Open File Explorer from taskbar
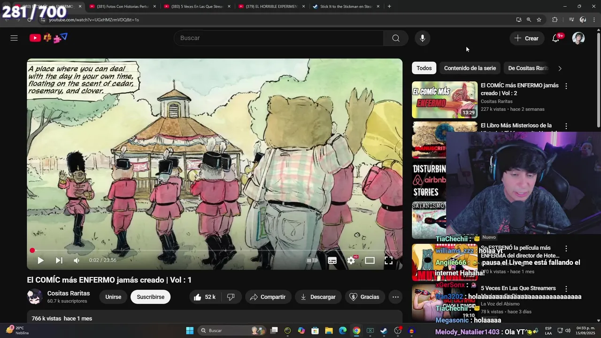The height and width of the screenshot is (338, 601). [329, 330]
